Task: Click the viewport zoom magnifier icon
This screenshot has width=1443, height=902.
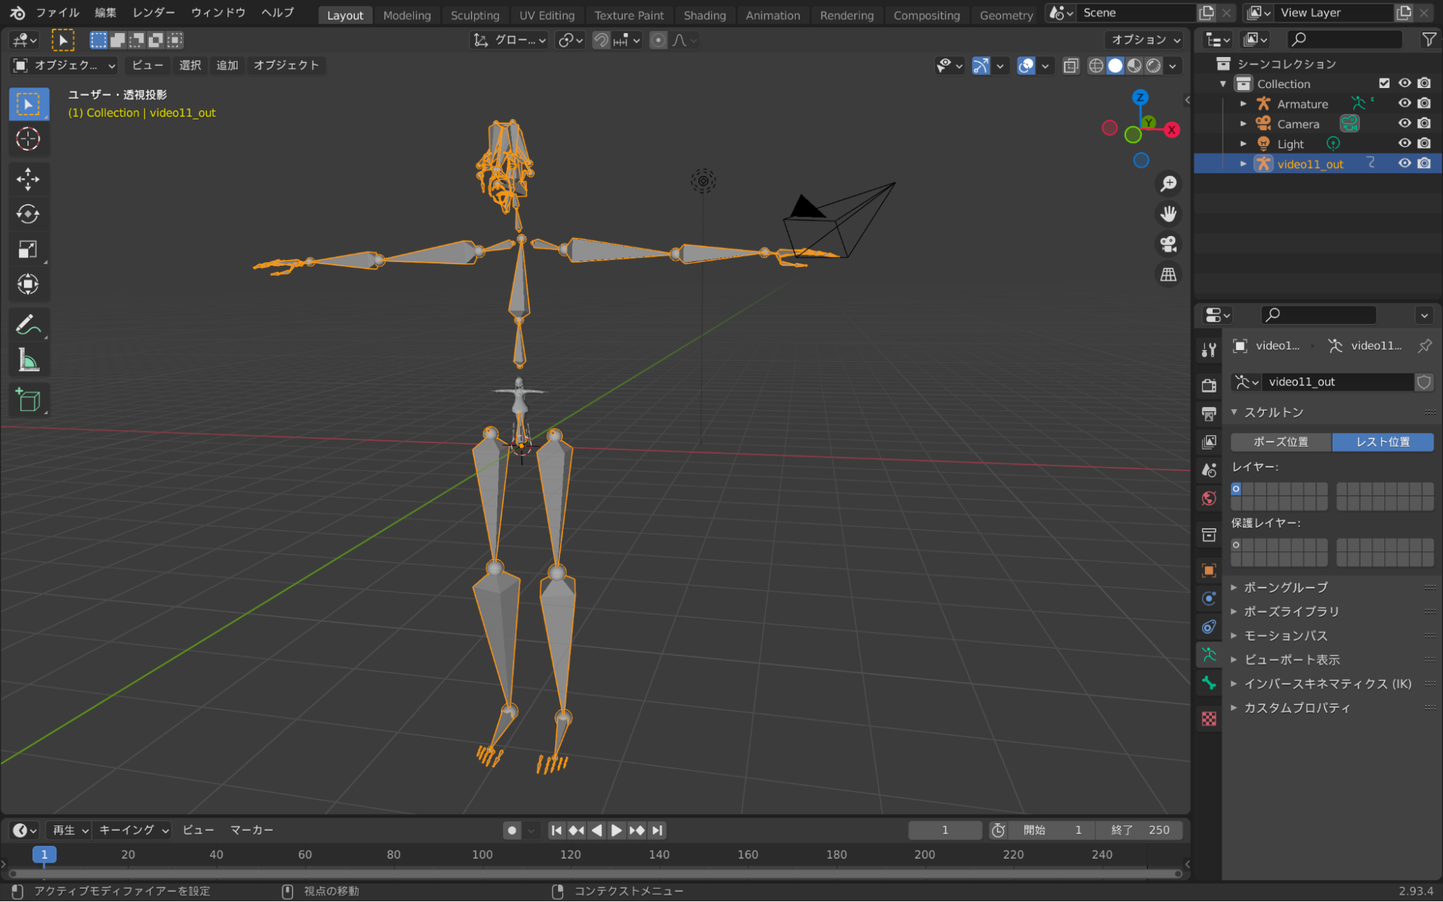Action: coord(1168,183)
